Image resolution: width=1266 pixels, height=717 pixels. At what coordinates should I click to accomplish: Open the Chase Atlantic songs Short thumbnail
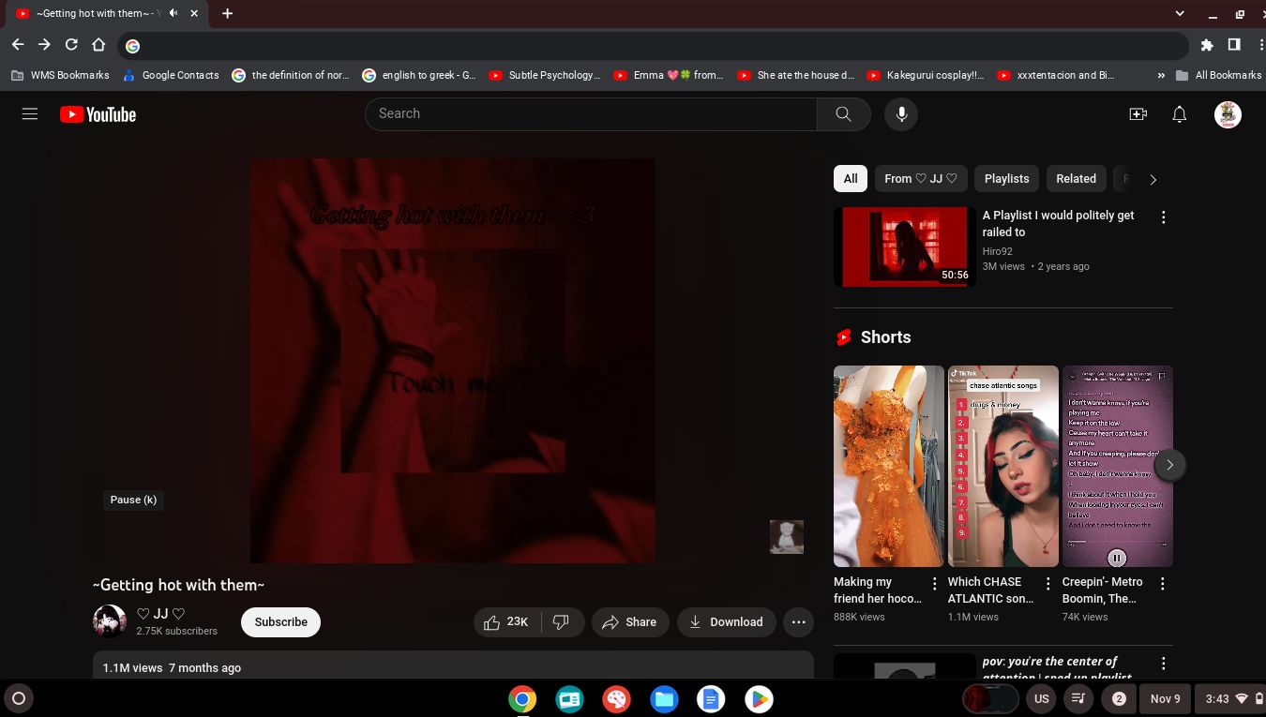pyautogui.click(x=1002, y=466)
